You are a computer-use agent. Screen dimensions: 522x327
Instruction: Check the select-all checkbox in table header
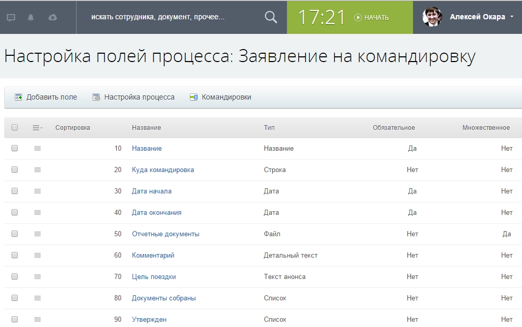(x=14, y=127)
